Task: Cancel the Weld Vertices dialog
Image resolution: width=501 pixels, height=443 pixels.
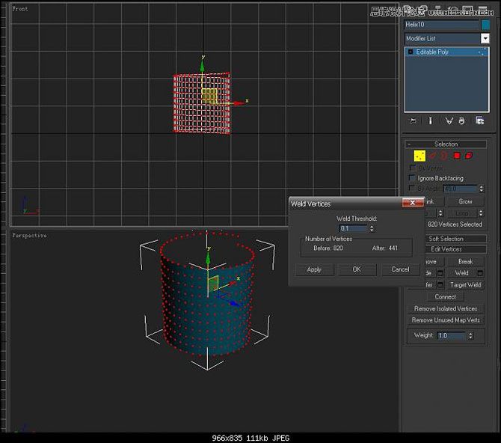Action: point(400,269)
